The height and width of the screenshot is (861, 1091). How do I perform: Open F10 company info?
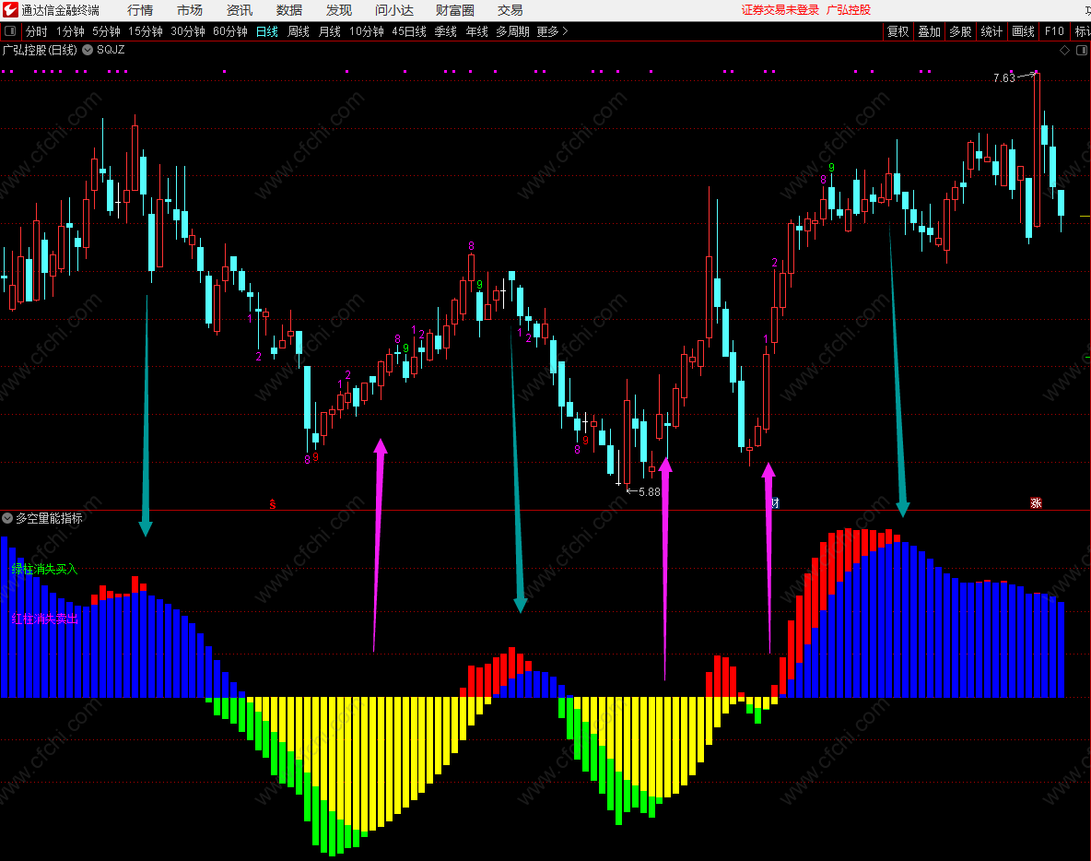click(1054, 31)
